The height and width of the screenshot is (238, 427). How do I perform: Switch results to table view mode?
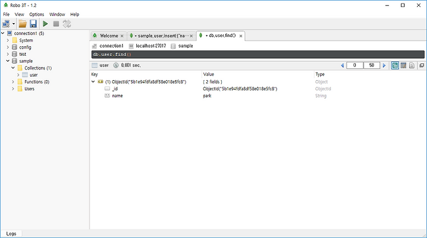click(x=403, y=65)
